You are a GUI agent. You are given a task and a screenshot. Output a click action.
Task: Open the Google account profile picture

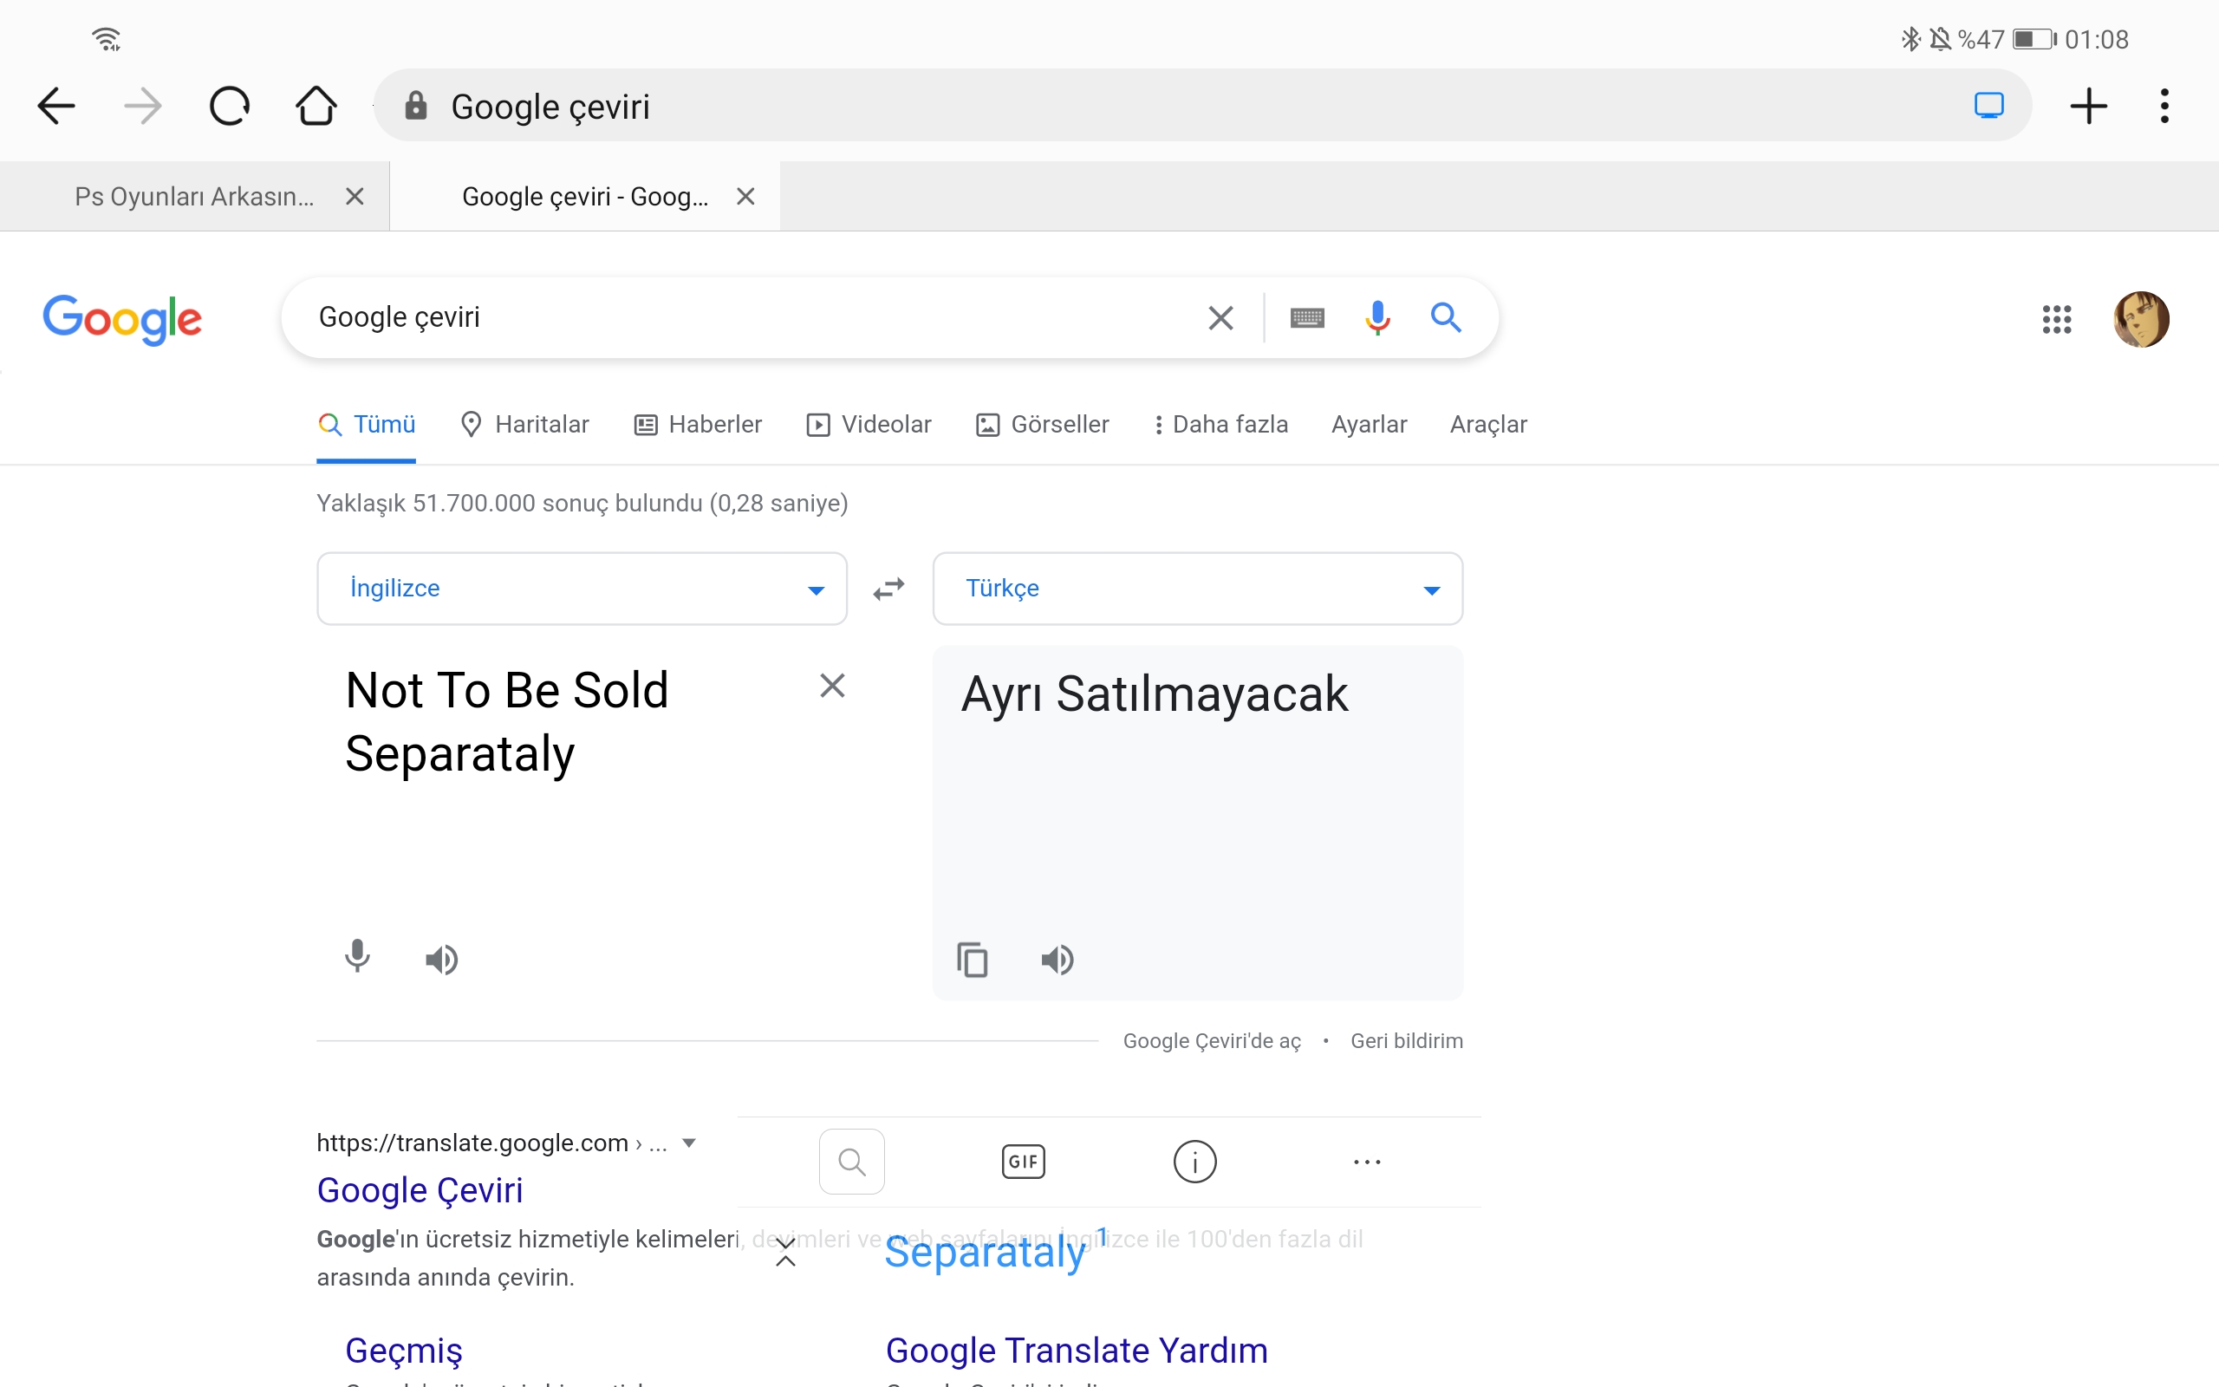(x=2141, y=319)
